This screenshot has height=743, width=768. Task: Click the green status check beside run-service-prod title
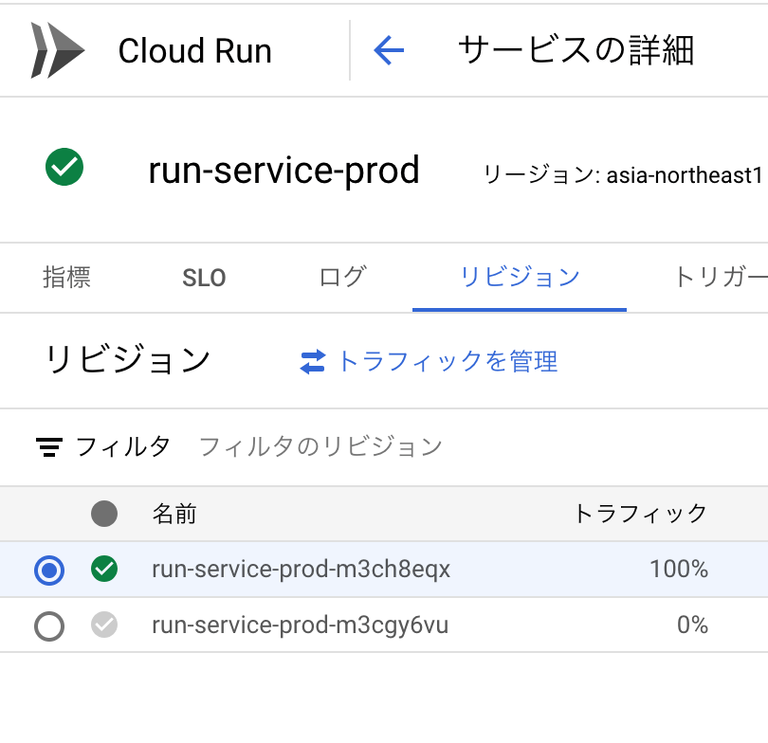(x=64, y=167)
